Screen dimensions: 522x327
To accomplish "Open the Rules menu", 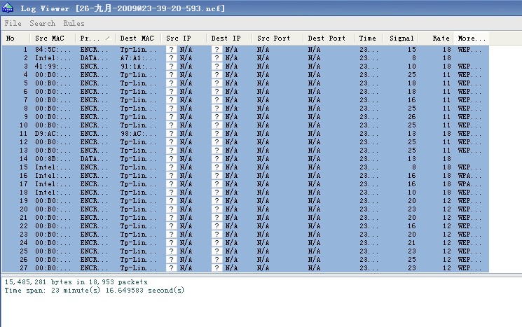I will [74, 23].
